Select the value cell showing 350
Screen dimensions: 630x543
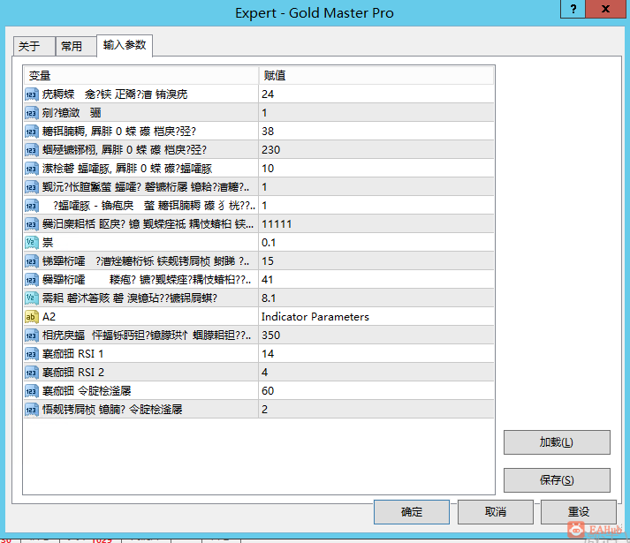click(376, 336)
